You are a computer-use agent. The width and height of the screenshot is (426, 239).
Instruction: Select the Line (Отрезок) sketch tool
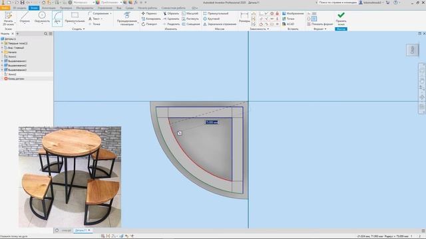tap(25, 18)
